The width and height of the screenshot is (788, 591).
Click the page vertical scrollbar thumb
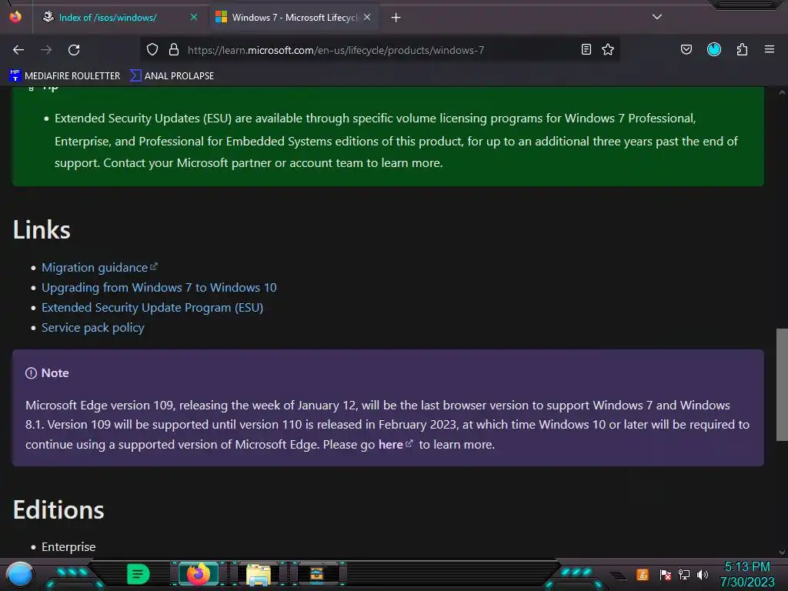point(782,385)
